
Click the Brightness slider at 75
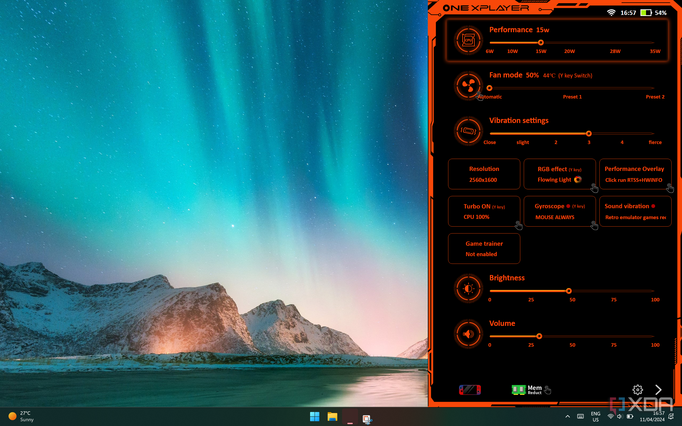click(614, 291)
